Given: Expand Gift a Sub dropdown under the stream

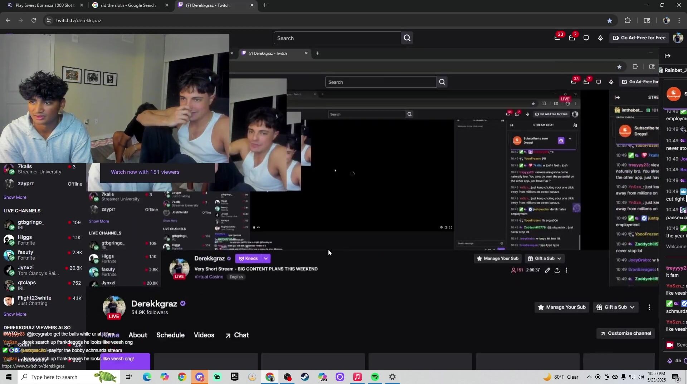Looking at the screenshot, I should [559, 259].
